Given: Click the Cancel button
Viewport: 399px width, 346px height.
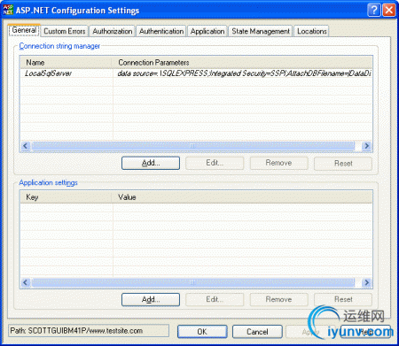Looking at the screenshot, I should point(257,332).
